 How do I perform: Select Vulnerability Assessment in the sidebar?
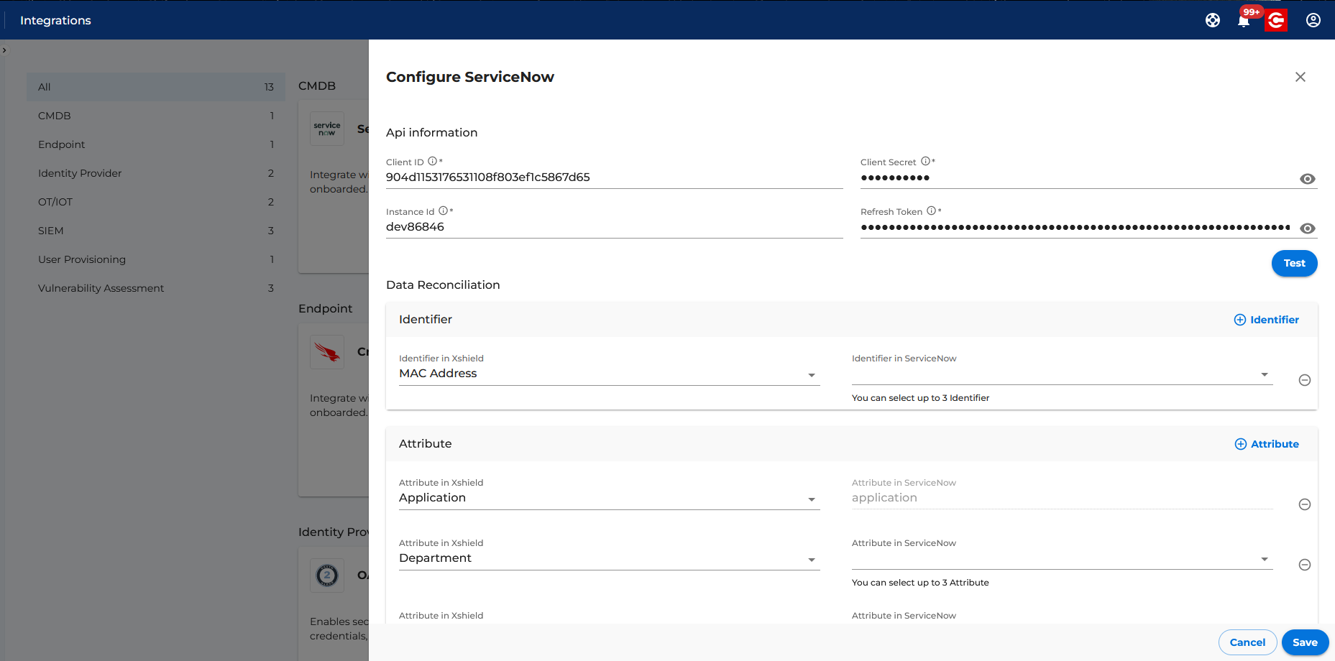[101, 288]
